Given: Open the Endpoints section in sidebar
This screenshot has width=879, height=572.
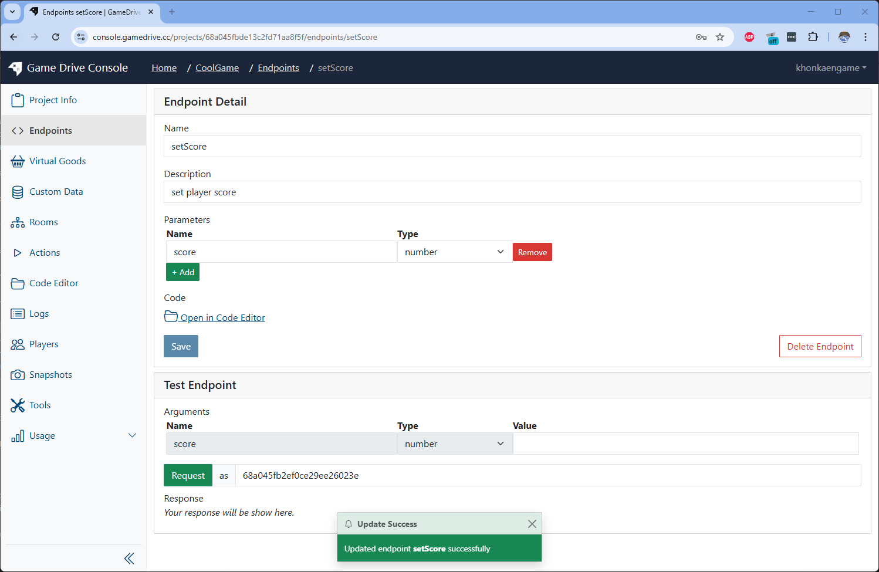Looking at the screenshot, I should [50, 130].
